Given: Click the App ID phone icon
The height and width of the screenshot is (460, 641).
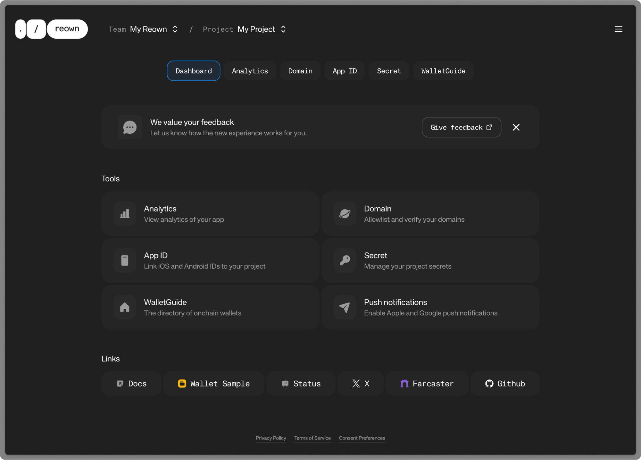Looking at the screenshot, I should pos(125,260).
